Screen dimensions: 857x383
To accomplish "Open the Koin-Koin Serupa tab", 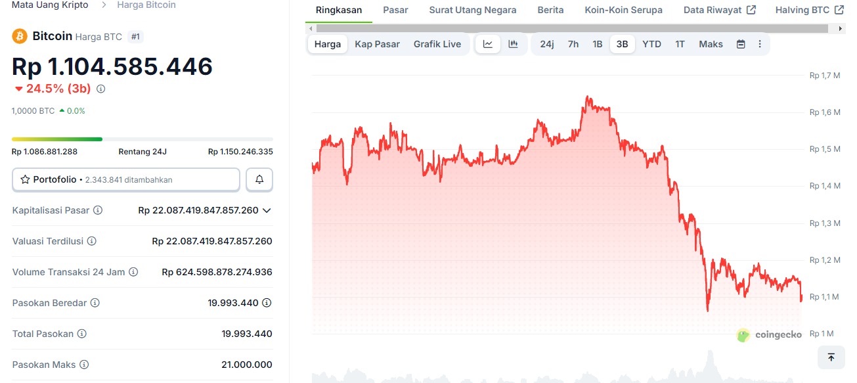I will 623,10.
